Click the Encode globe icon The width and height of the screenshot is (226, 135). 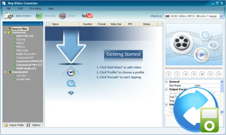39,16
